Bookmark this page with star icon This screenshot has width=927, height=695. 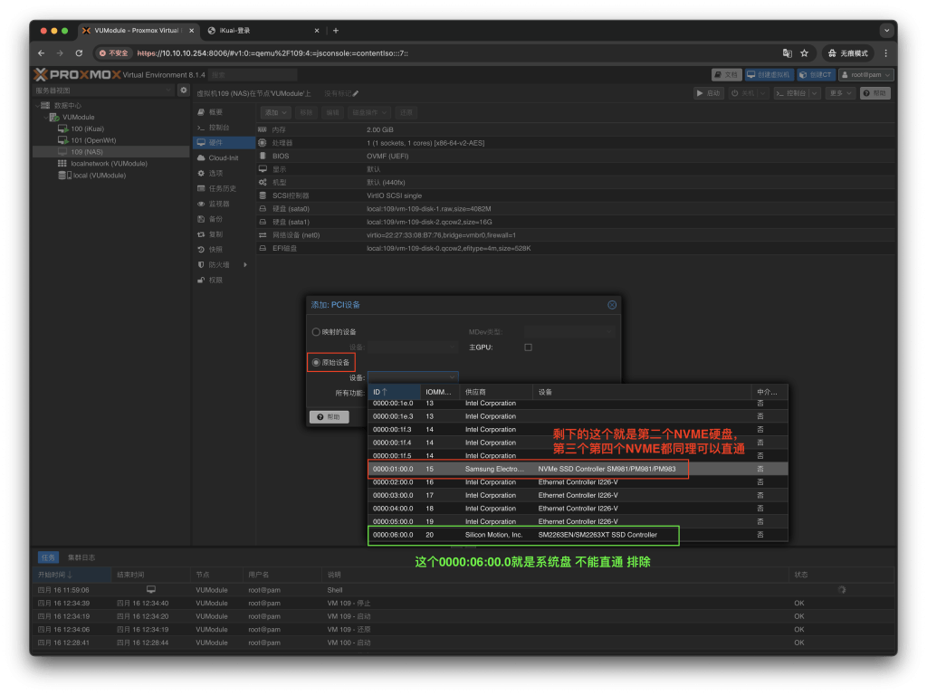tap(804, 53)
